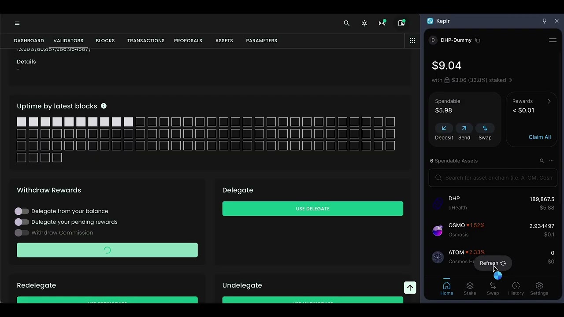
Task: Click the Send arrow icon in Keplr
Action: [x=464, y=128]
